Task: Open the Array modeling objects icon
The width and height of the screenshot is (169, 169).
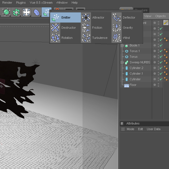Action: [16, 12]
